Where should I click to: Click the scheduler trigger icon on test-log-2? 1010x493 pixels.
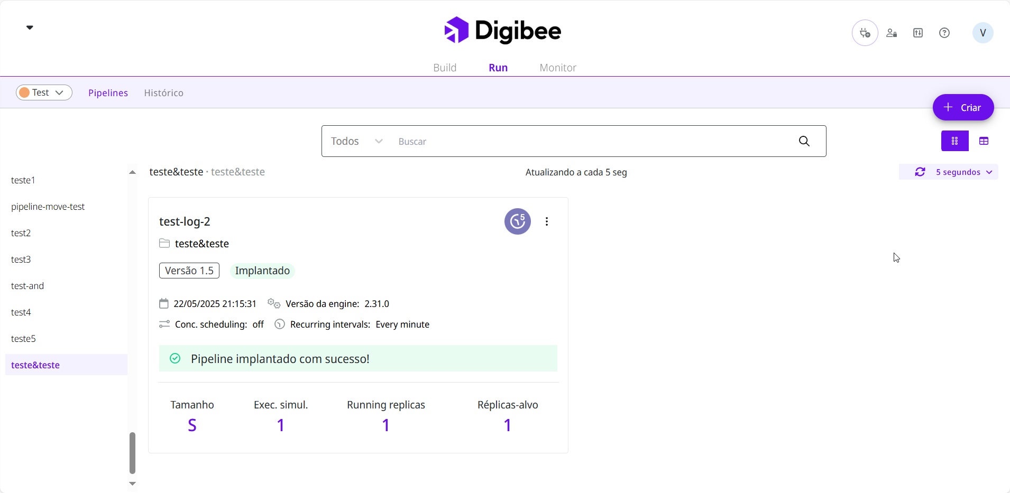point(518,221)
